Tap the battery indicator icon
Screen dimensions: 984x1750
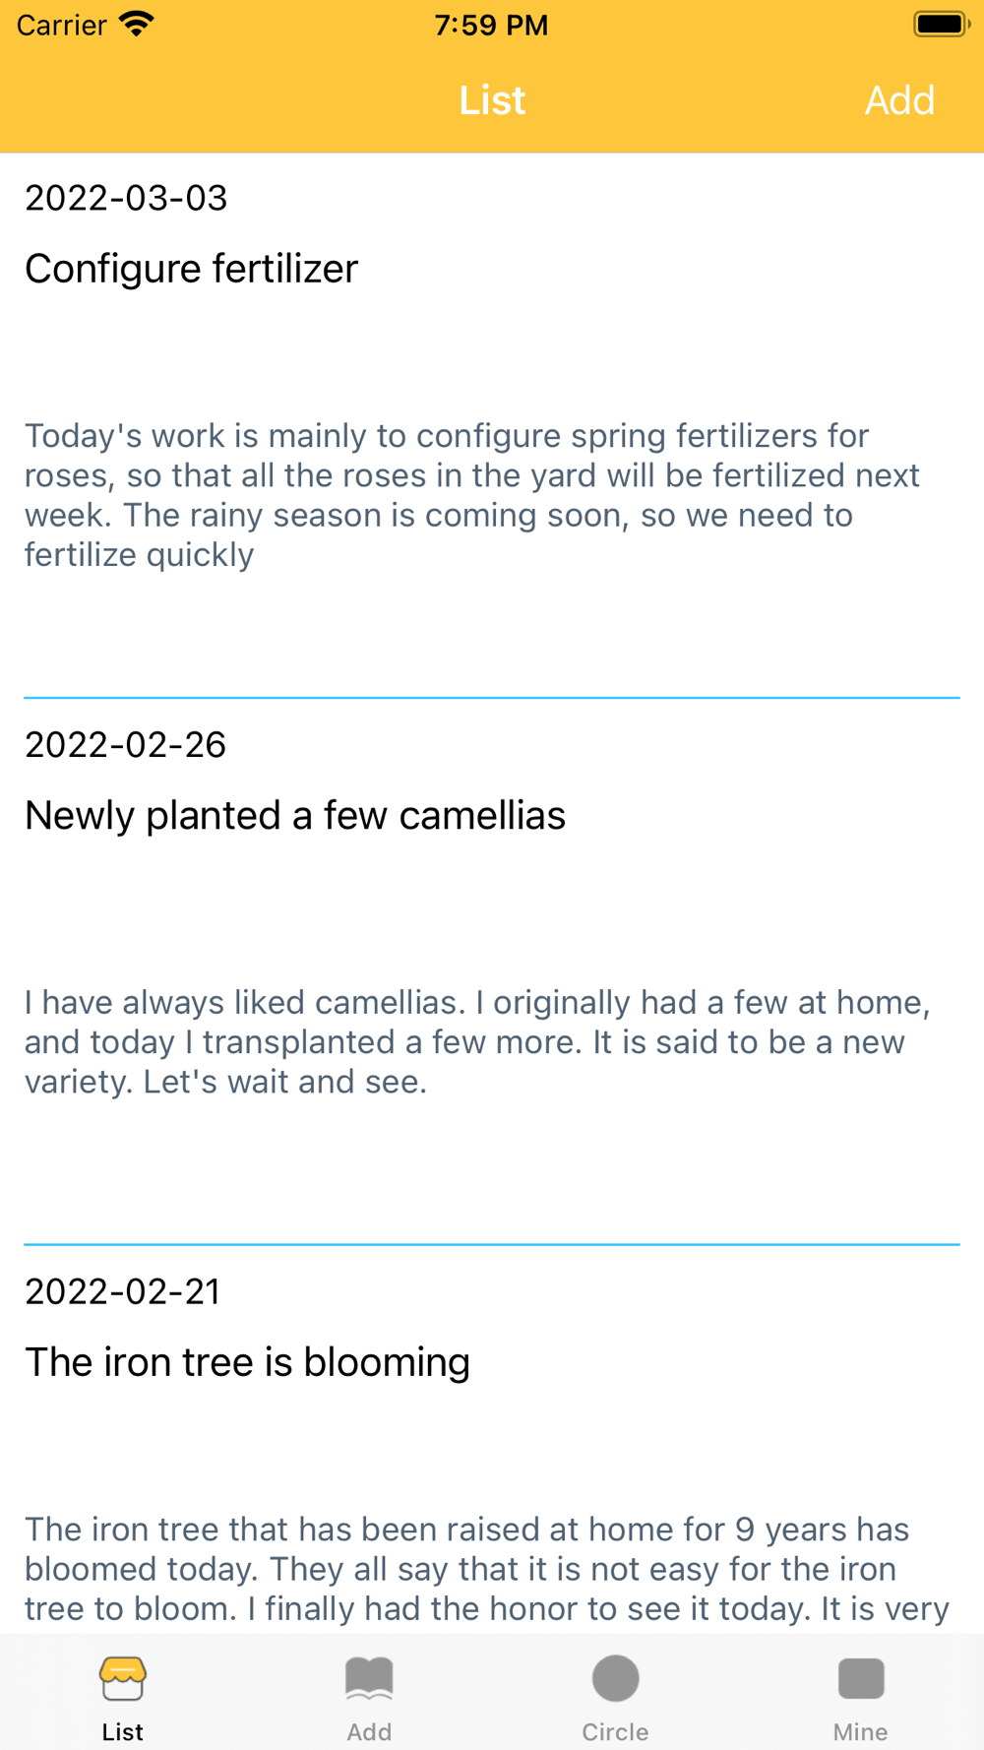(x=942, y=24)
